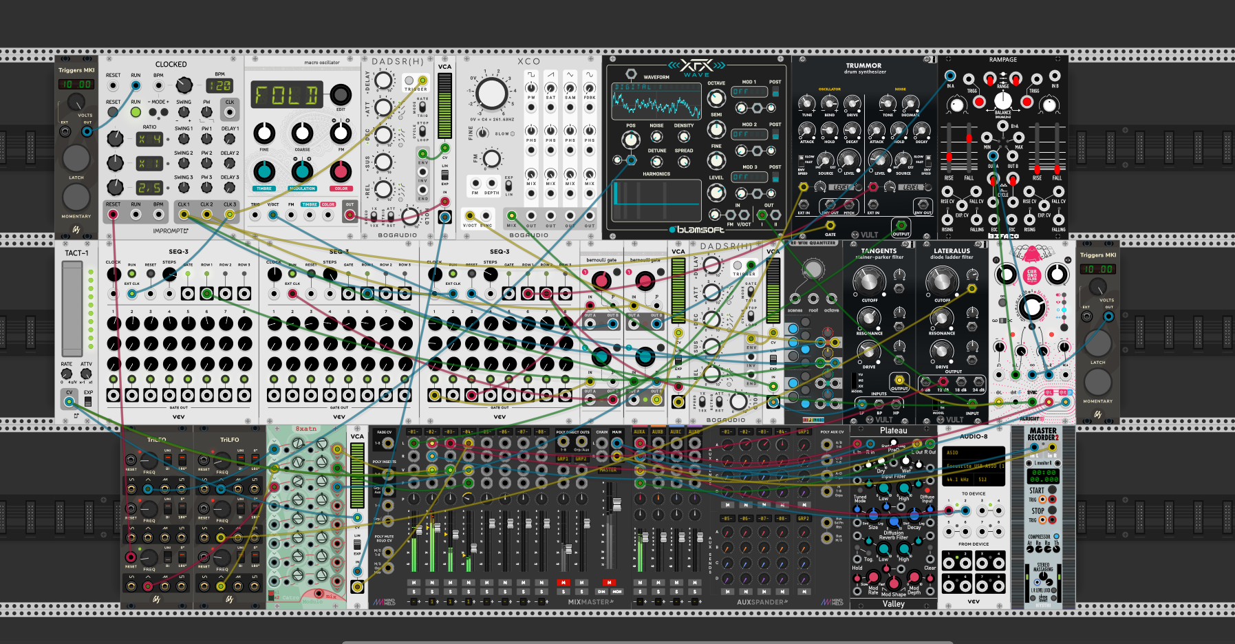Click the Tangents filter CUTOFF knob
The image size is (1235, 644).
(x=869, y=280)
